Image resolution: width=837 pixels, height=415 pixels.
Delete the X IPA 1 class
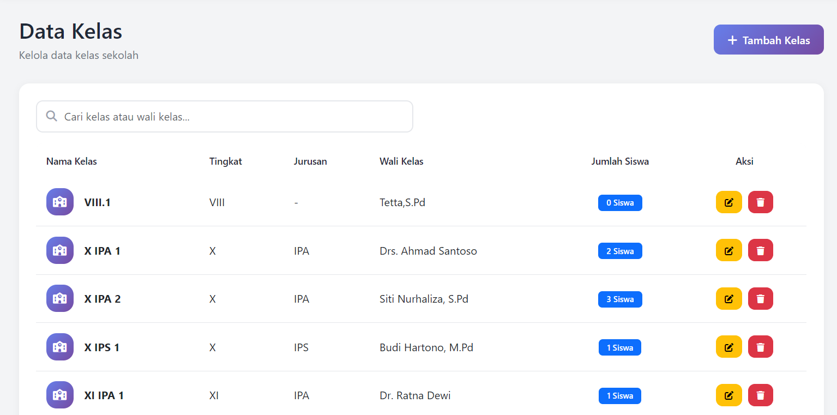pos(761,250)
